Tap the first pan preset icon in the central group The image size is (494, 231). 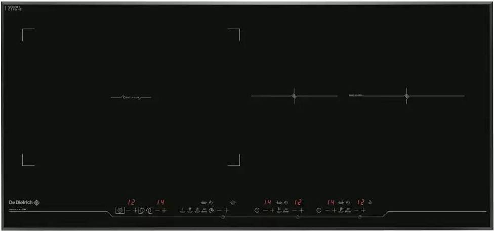point(182,211)
